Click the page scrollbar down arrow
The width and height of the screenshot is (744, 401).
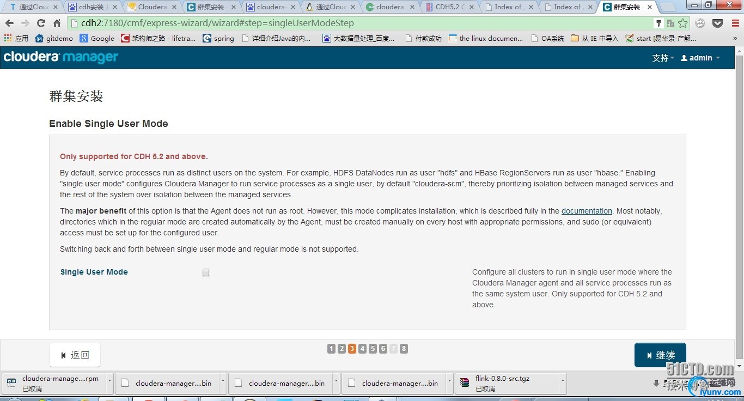[x=739, y=366]
